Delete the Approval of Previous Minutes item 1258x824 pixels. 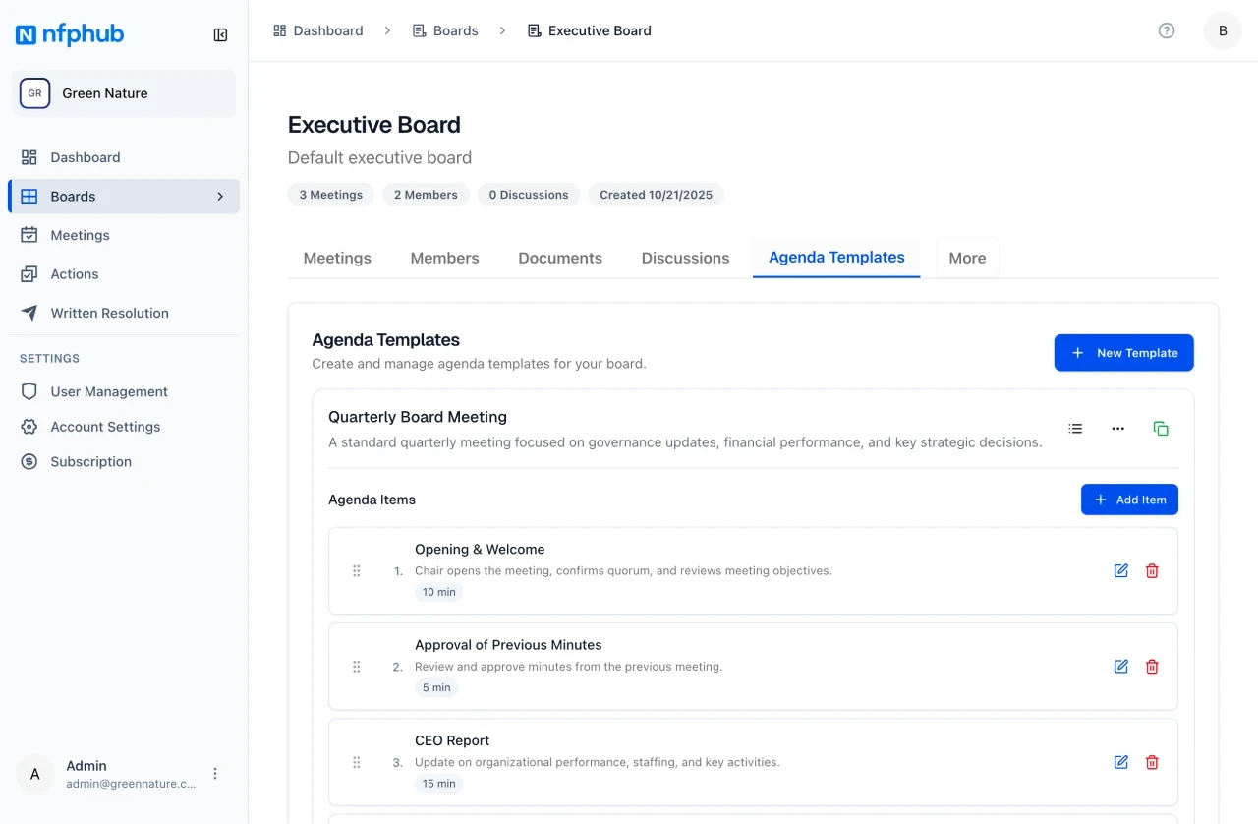(x=1152, y=667)
